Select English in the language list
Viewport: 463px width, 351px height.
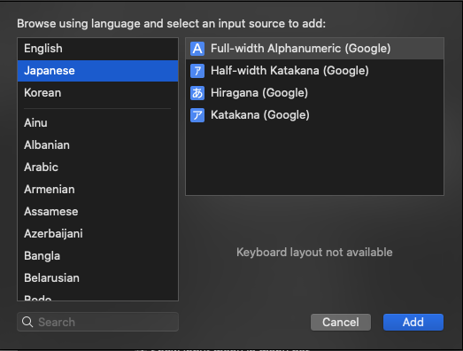pyautogui.click(x=97, y=49)
